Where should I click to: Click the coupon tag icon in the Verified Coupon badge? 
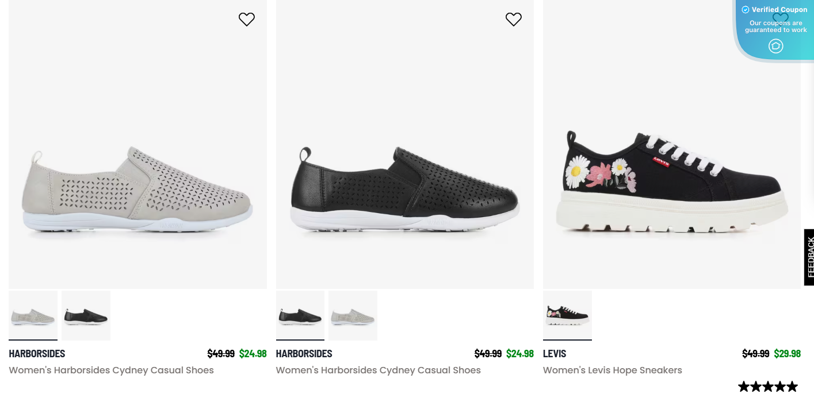click(x=776, y=46)
